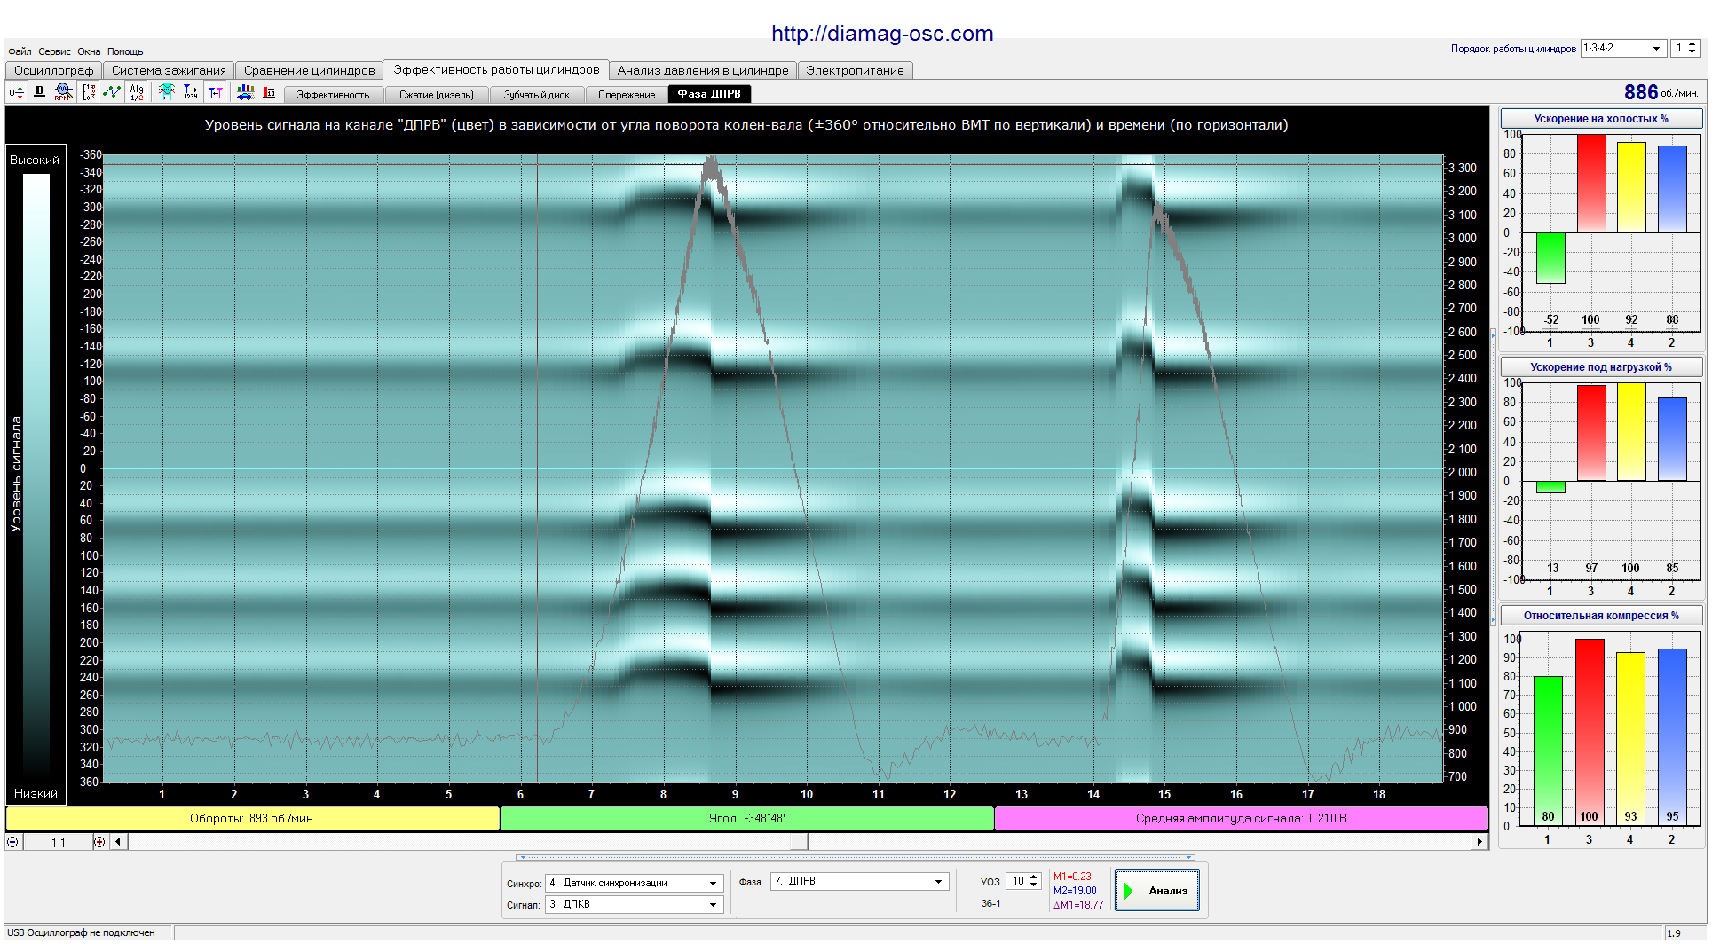Click the green cylinder 1 compression bar

[x=1548, y=751]
